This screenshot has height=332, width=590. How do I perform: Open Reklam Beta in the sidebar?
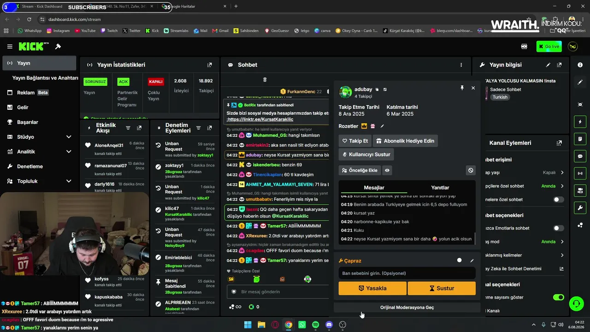click(40, 93)
